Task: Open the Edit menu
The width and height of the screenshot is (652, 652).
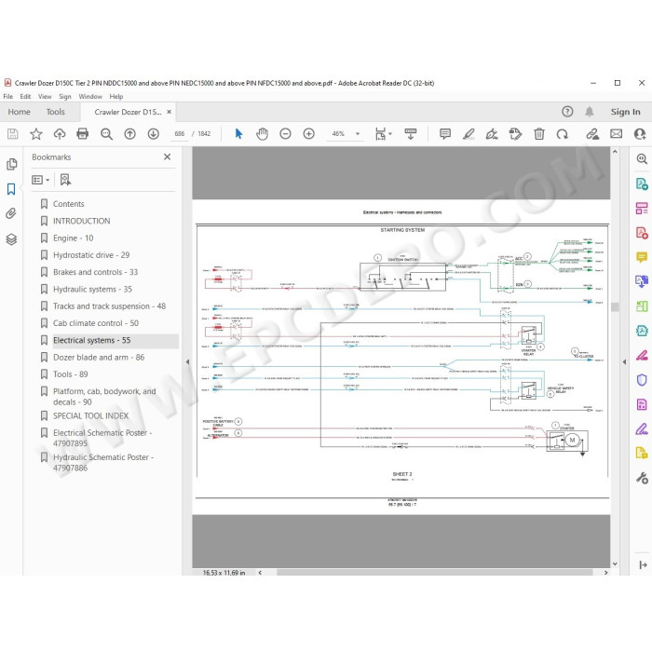Action: click(x=25, y=97)
